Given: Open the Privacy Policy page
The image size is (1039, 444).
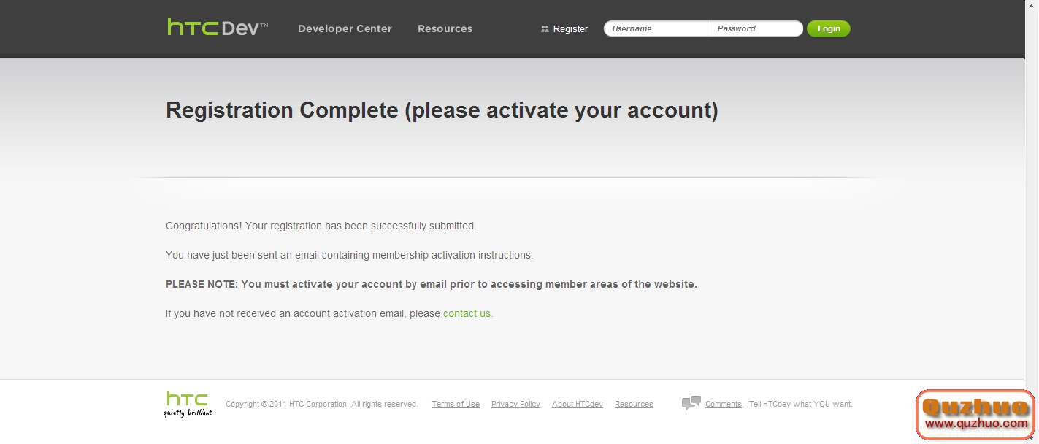Looking at the screenshot, I should 515,404.
